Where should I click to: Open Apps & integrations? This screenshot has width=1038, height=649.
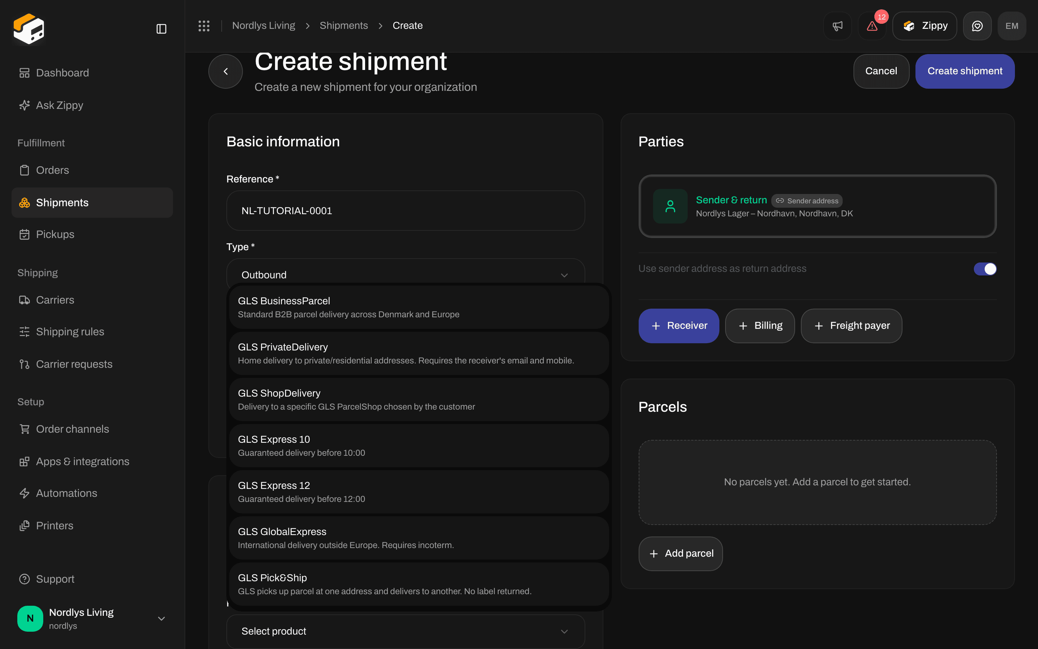coord(92,462)
